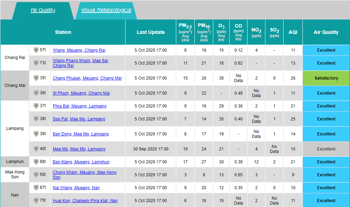
Task: Click PM10 value 8 for Chong Kham
Action: coord(204,175)
